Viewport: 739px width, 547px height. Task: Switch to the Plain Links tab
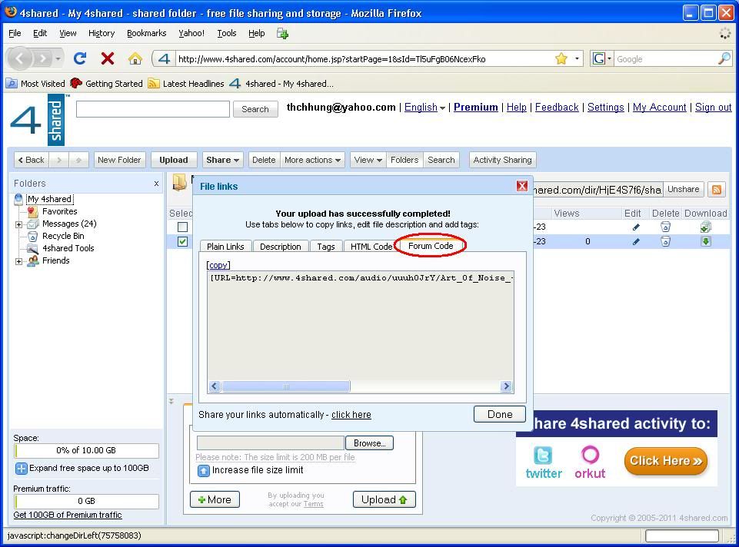pyautogui.click(x=225, y=247)
